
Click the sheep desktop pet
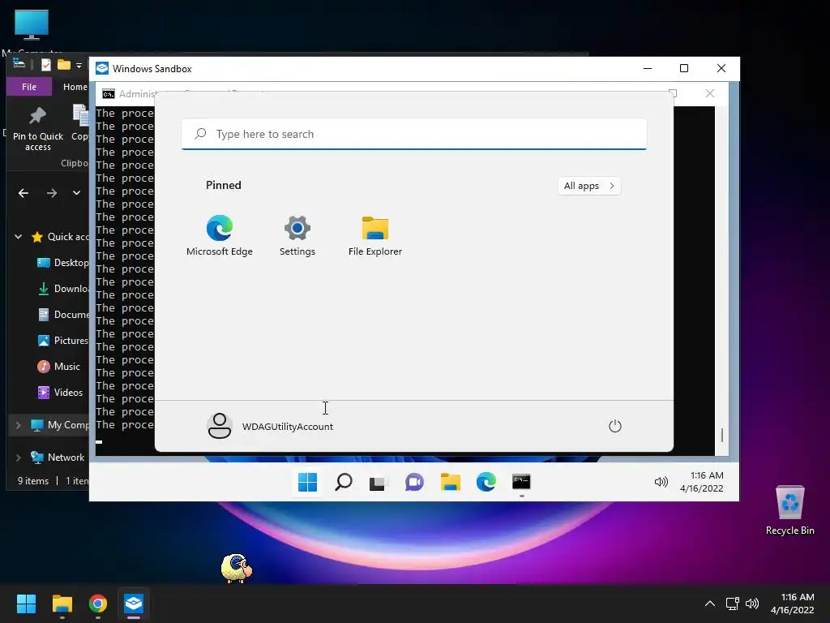pos(236,568)
